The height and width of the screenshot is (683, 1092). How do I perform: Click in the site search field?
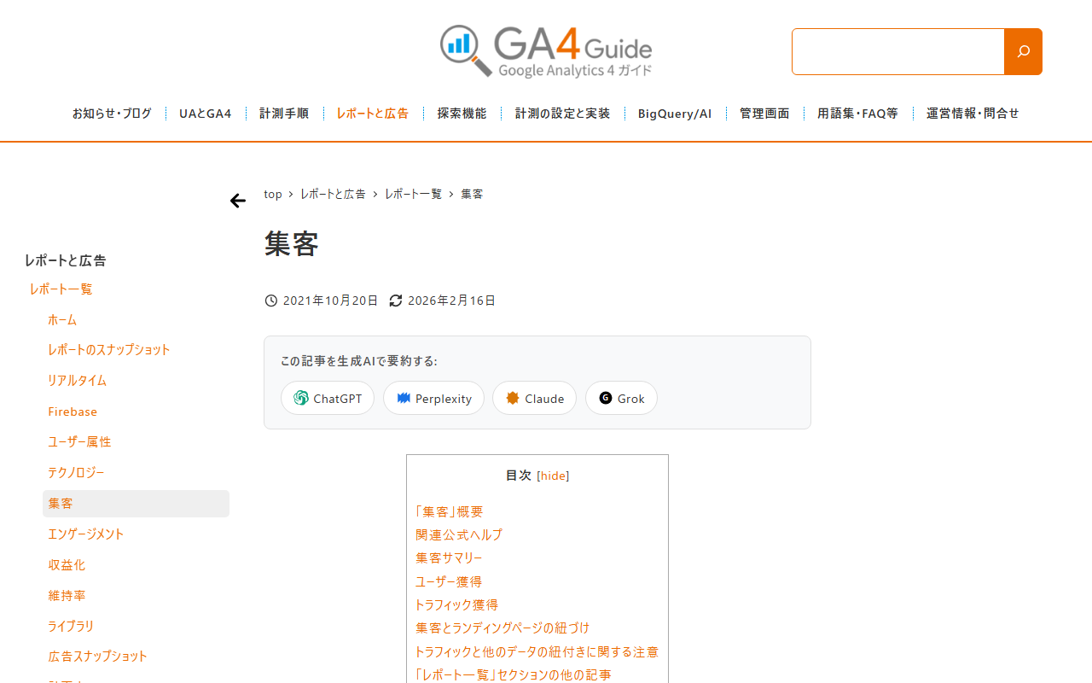[x=897, y=51]
